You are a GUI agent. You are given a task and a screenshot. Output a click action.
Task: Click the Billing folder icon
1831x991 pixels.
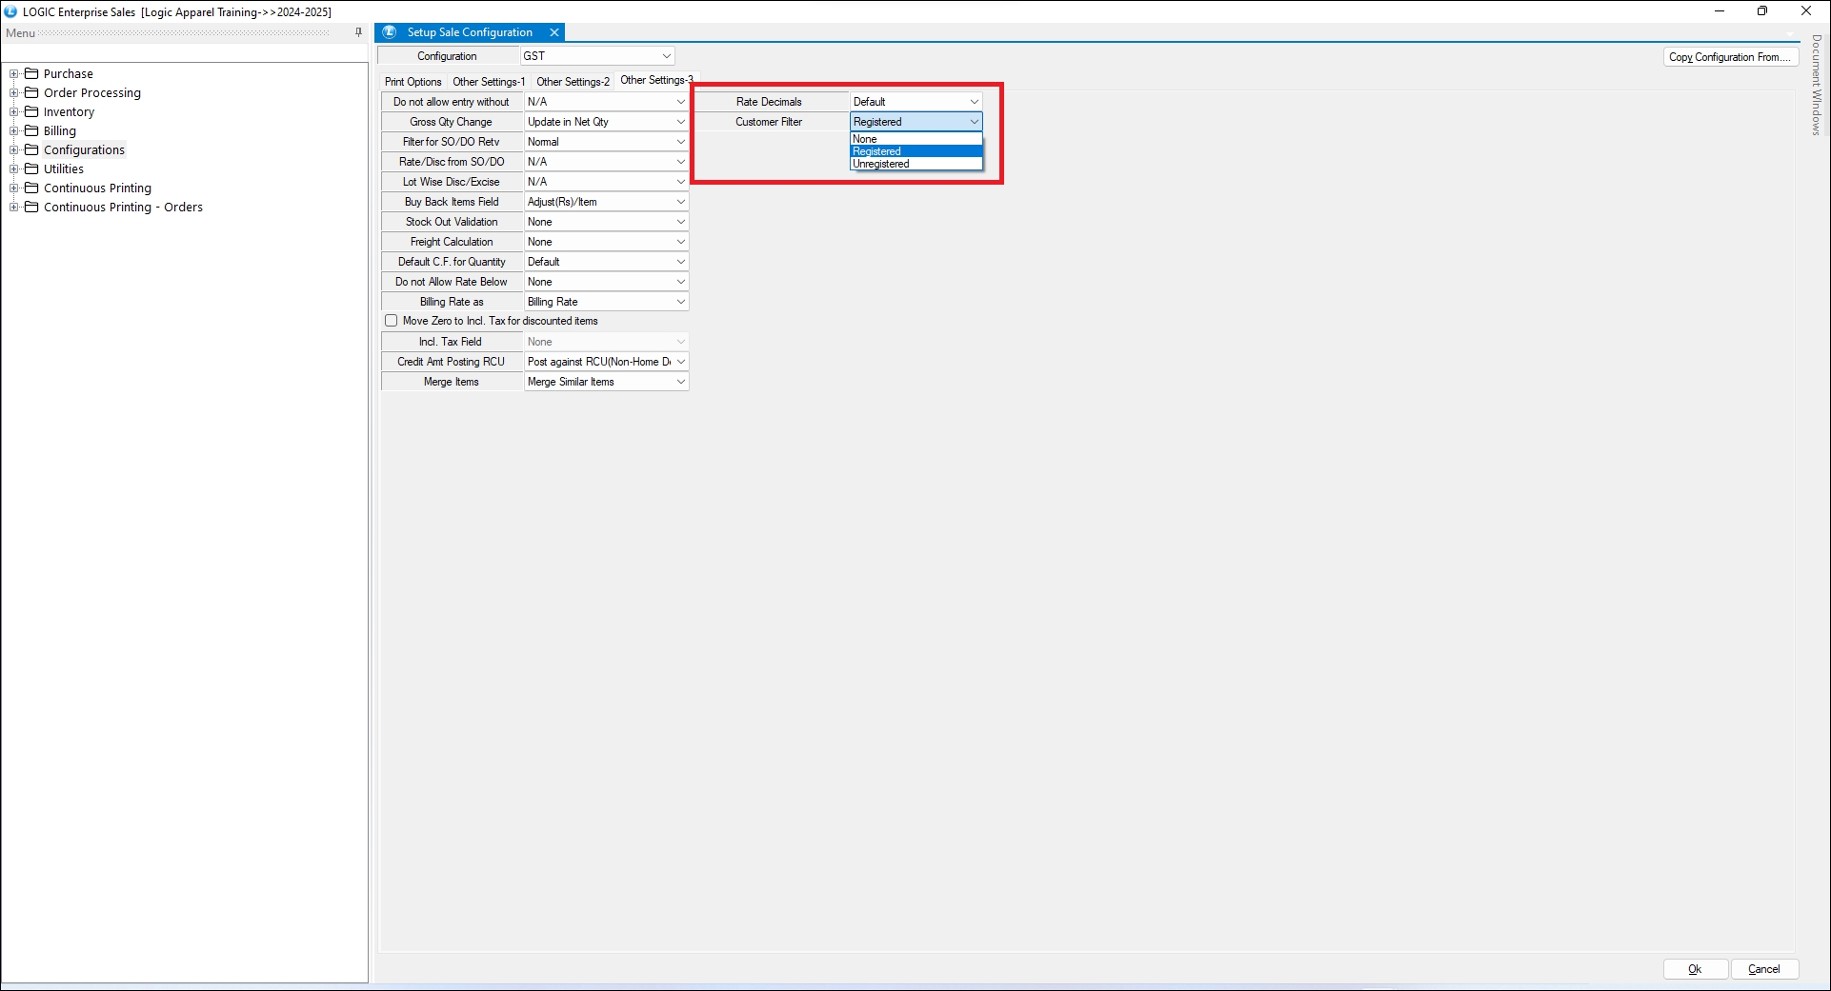(31, 130)
